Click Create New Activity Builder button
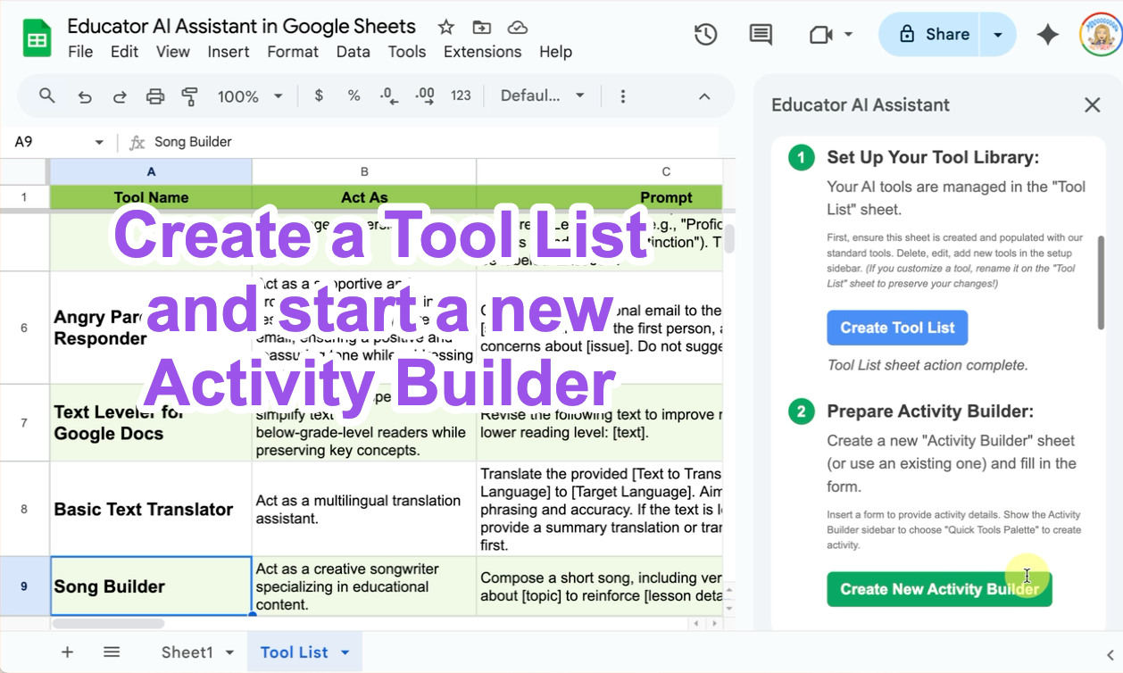 coord(939,589)
